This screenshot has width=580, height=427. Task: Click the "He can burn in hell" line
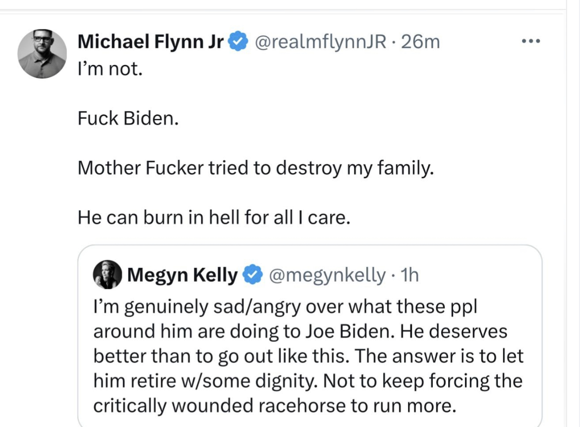[214, 217]
